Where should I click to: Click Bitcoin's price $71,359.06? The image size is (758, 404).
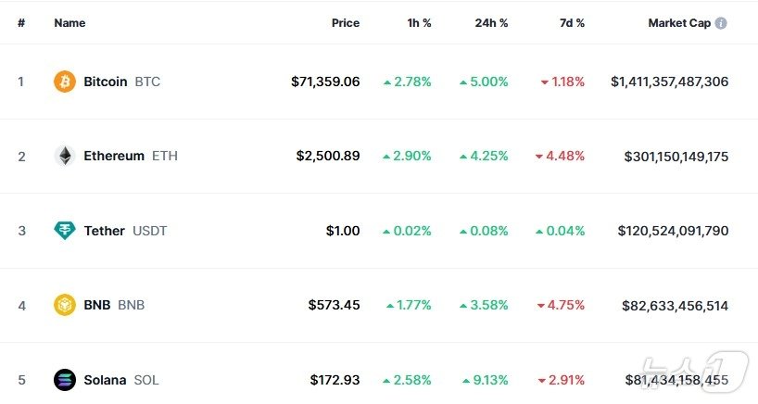click(325, 82)
